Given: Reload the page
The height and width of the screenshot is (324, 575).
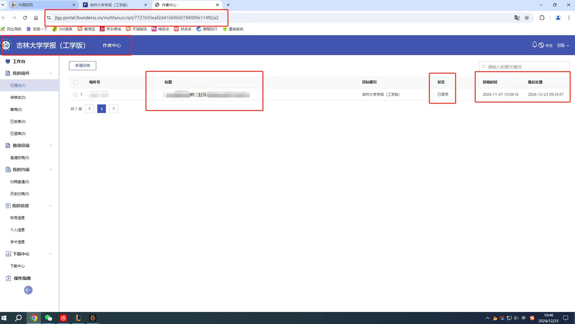Looking at the screenshot, I should click(25, 18).
